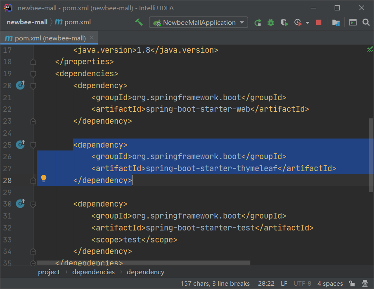Start debugging with the green bug icon

click(x=271, y=23)
